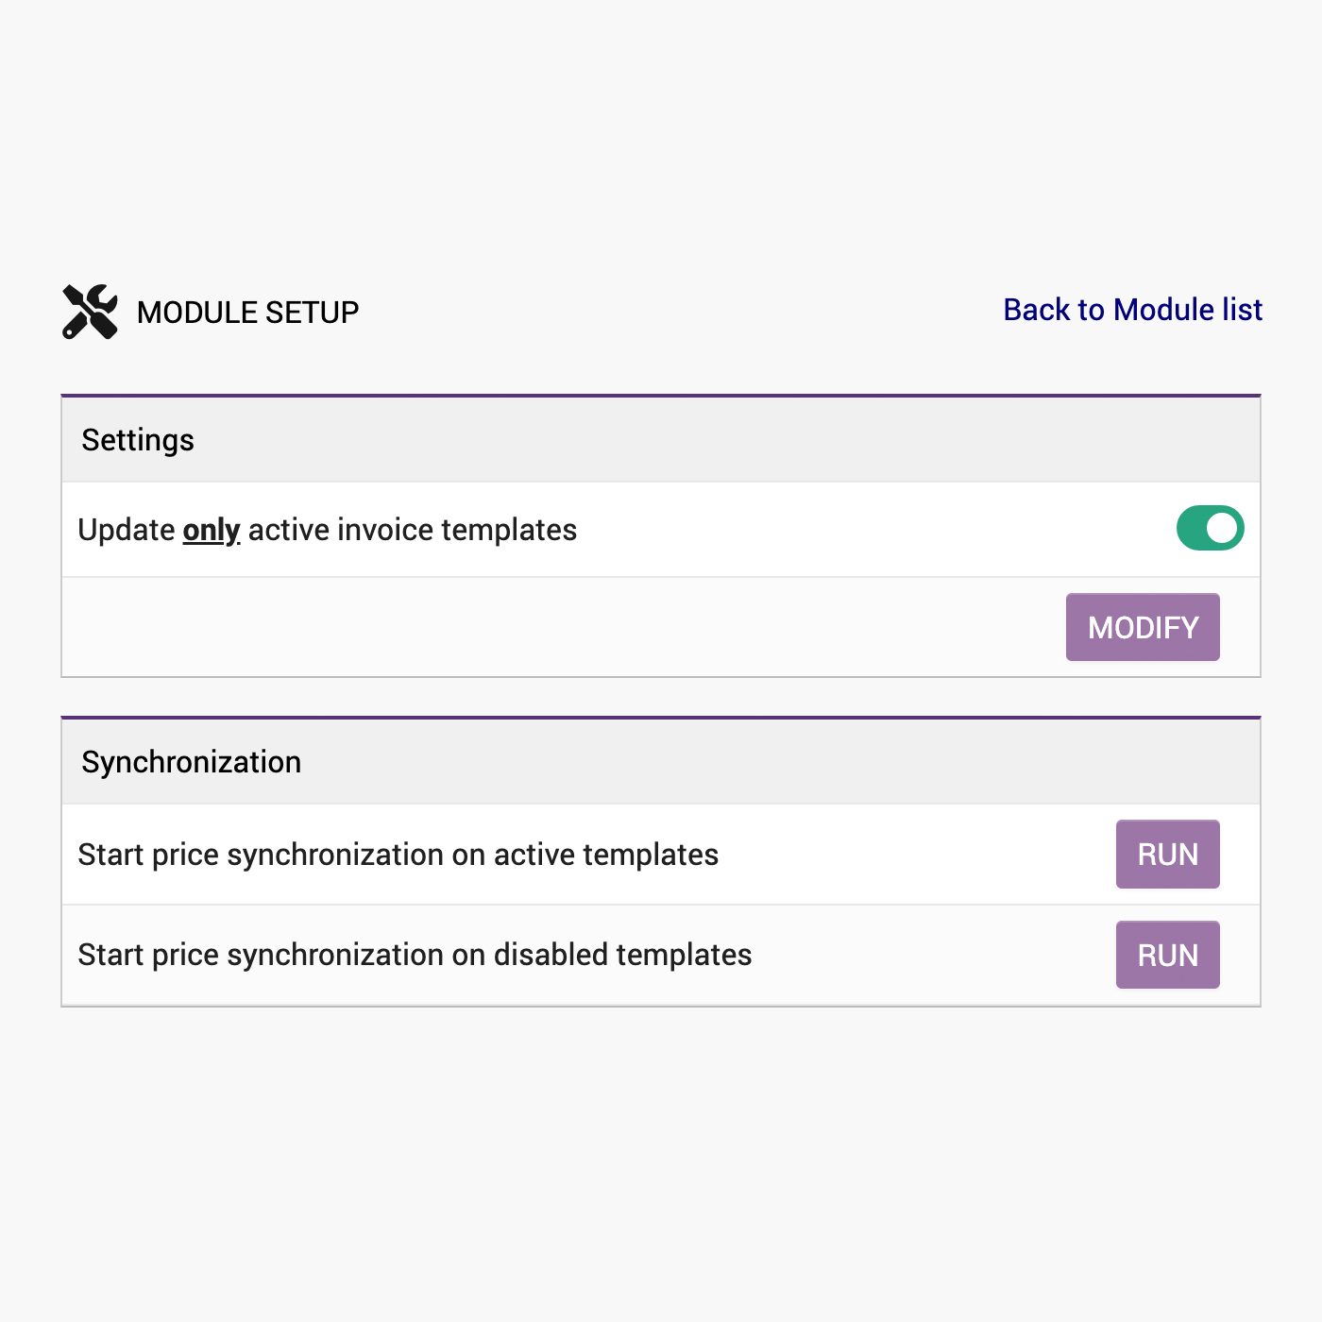Select the Settings section header
The width and height of the screenshot is (1322, 1322).
(138, 440)
